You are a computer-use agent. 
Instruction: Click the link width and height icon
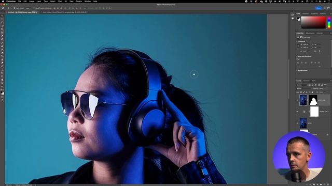pos(298,46)
